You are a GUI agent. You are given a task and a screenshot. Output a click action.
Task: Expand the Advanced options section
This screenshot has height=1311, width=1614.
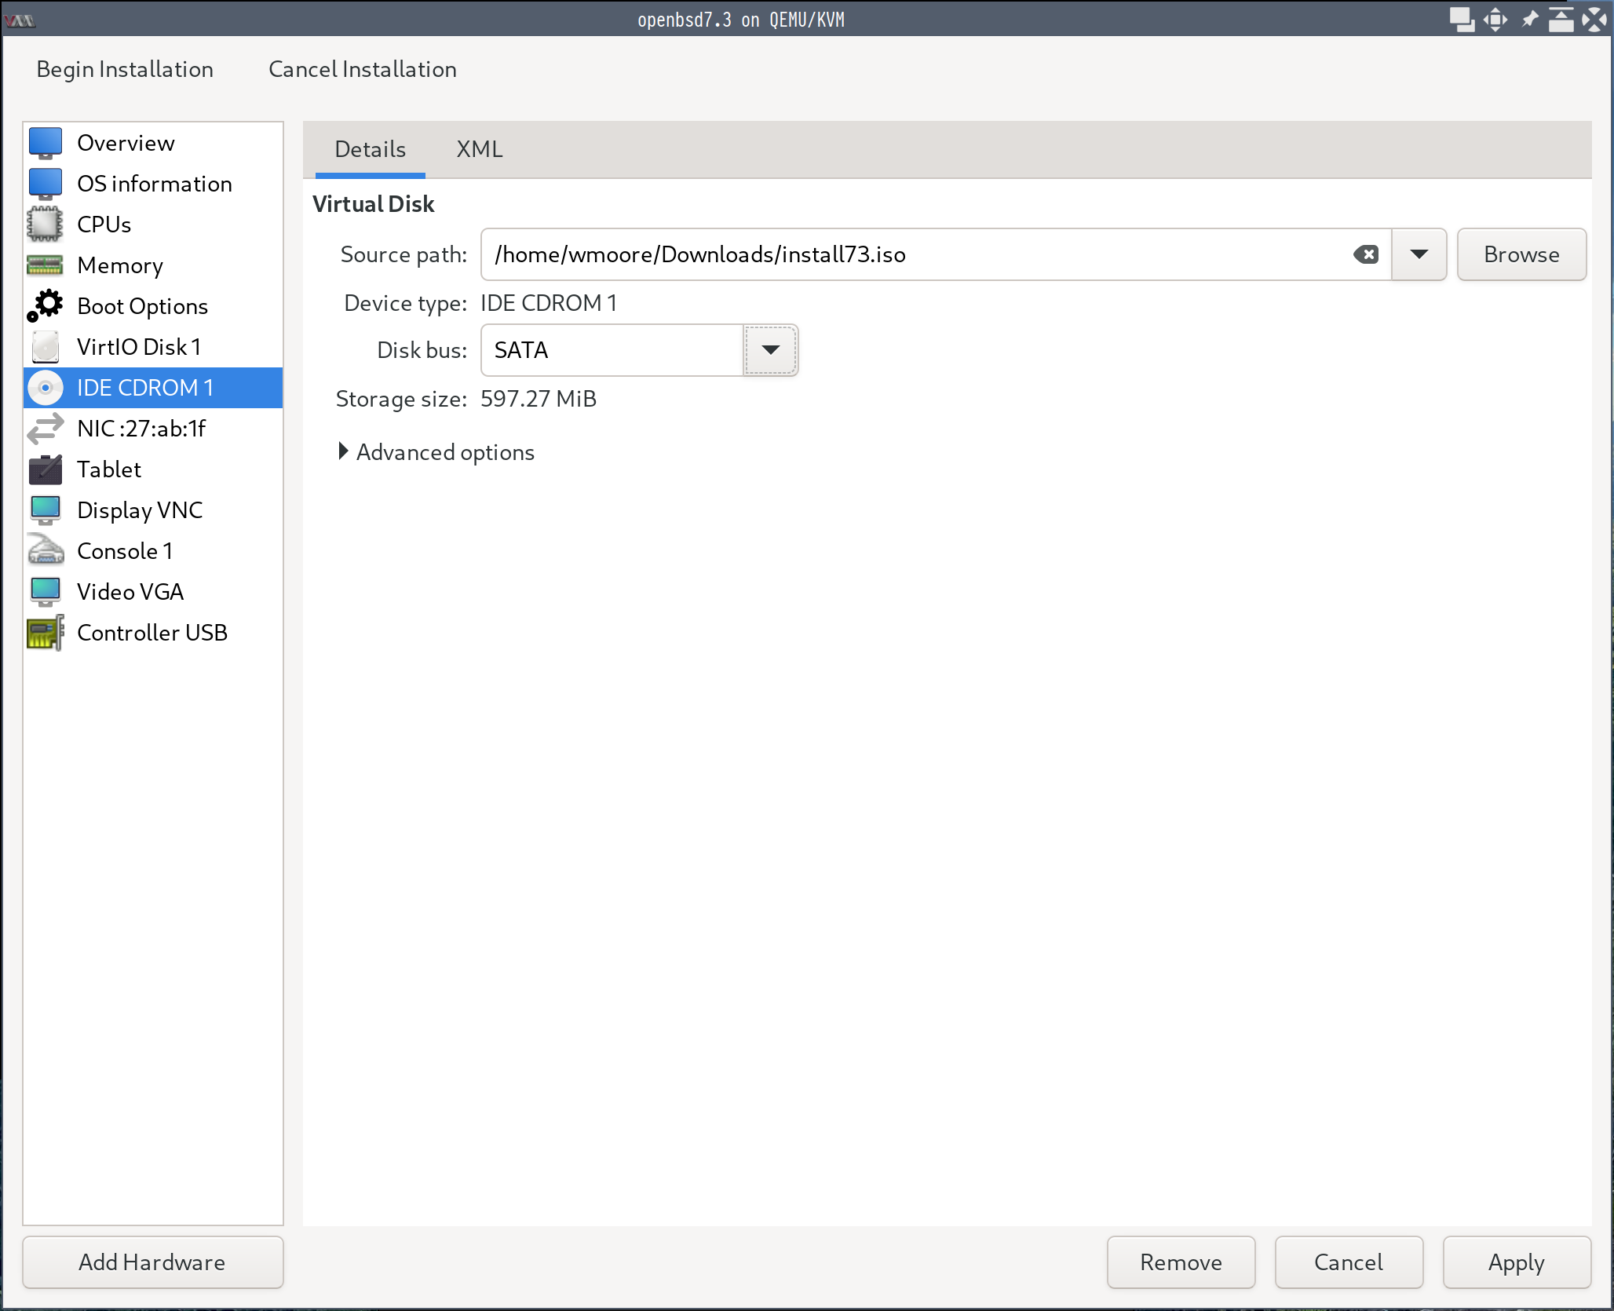pyautogui.click(x=436, y=452)
